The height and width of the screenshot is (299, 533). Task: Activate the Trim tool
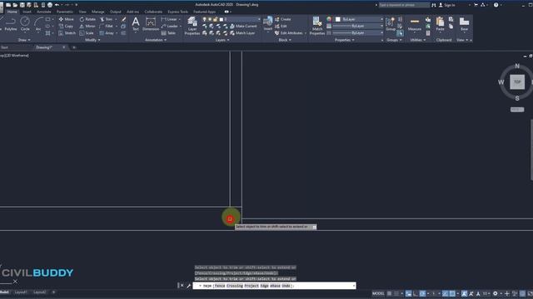(106, 19)
